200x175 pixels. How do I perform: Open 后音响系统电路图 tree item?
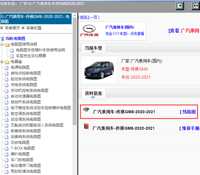[x=26, y=137]
